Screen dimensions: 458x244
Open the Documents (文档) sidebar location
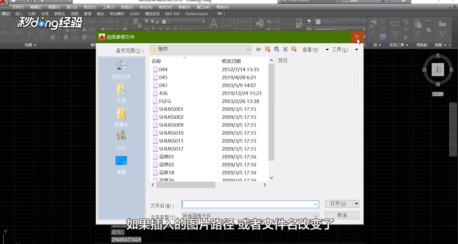pos(121,94)
